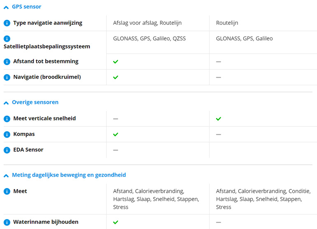Click green checkmark in Kompas row
Screen dimensions: 317x229
point(116,134)
